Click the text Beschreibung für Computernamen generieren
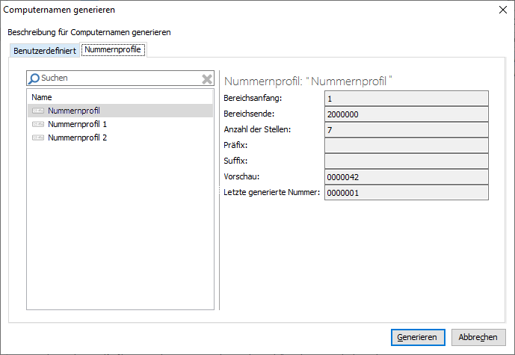 click(89, 32)
